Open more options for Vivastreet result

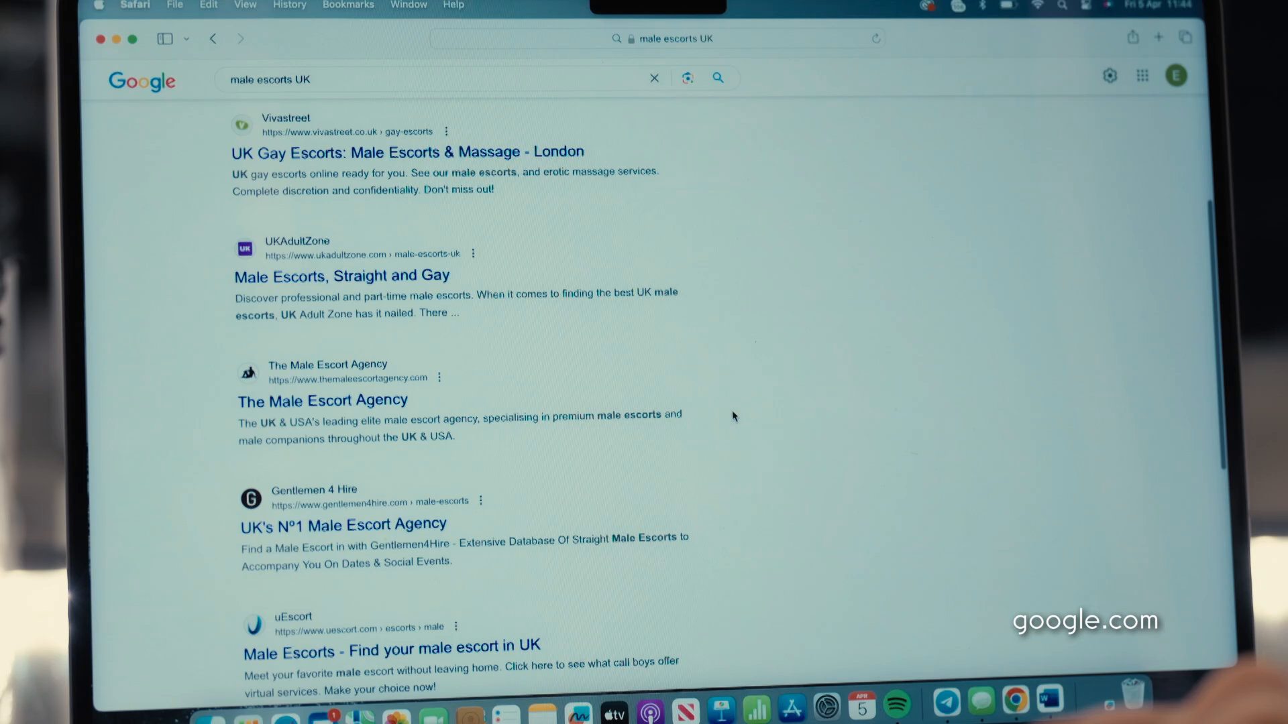click(x=446, y=131)
